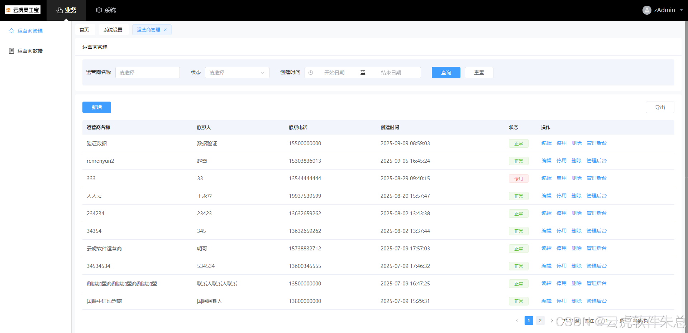Click the hand icon in 业务 menu
Viewport: 688px width, 333px height.
pos(59,10)
